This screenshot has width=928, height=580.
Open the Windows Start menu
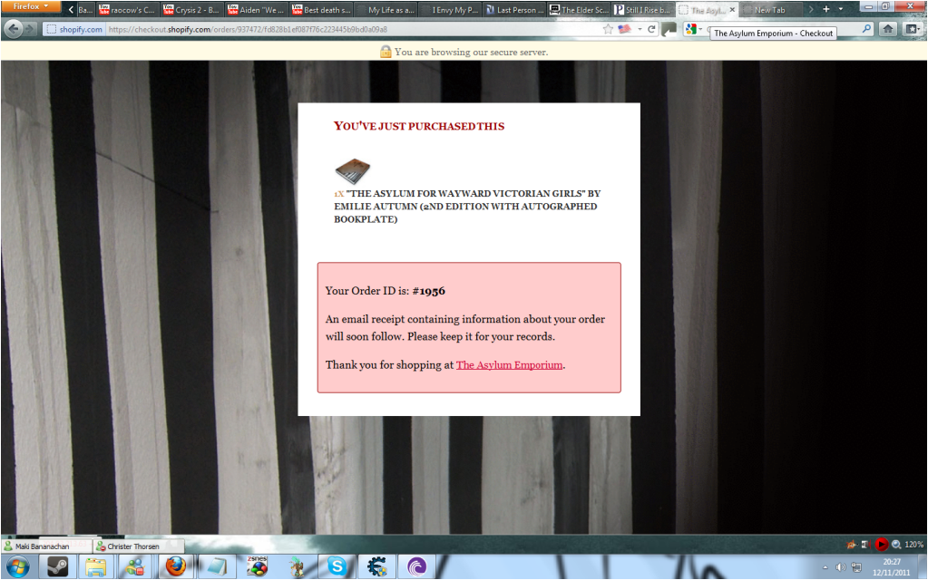point(17,567)
